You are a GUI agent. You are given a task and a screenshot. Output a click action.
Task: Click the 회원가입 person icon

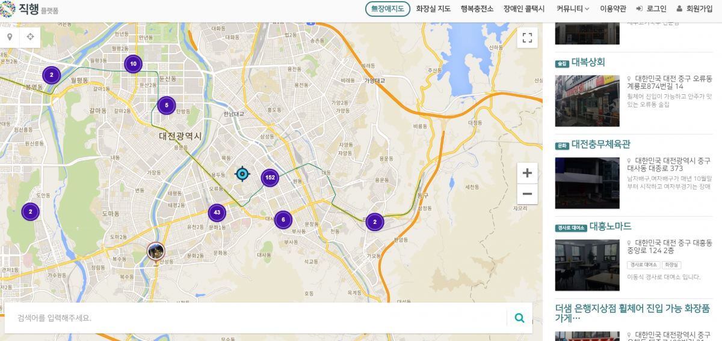[x=679, y=8]
